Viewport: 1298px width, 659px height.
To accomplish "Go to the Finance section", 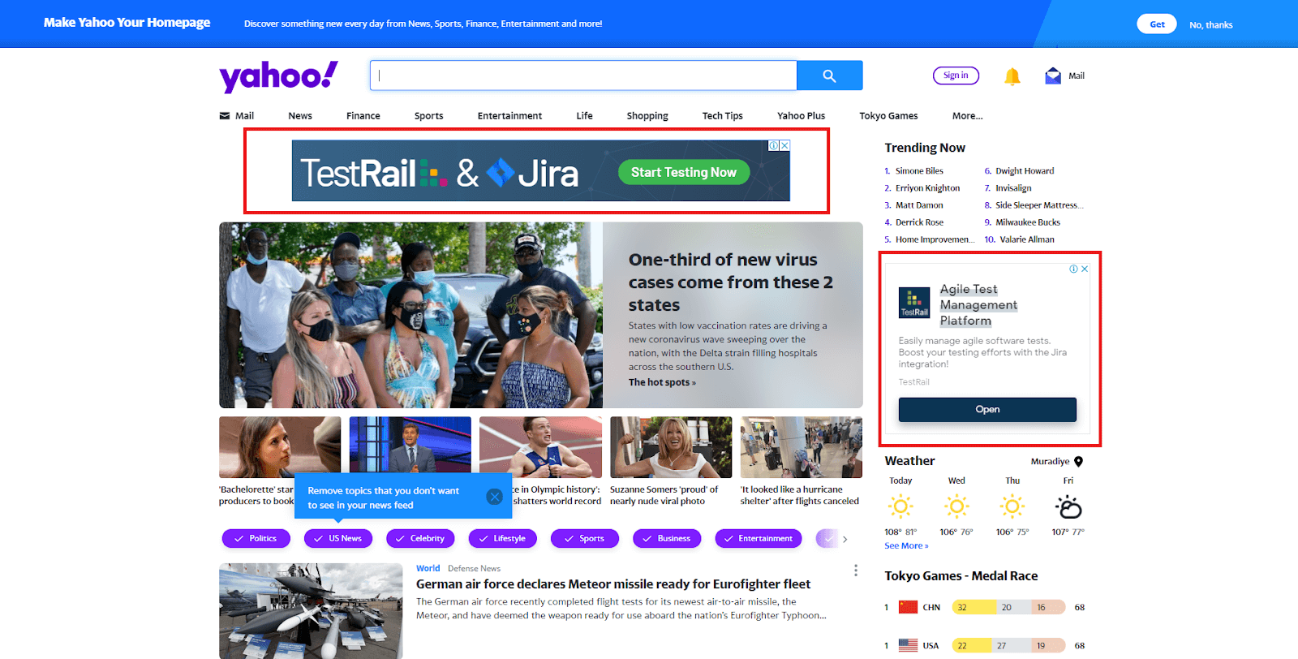I will (x=363, y=116).
